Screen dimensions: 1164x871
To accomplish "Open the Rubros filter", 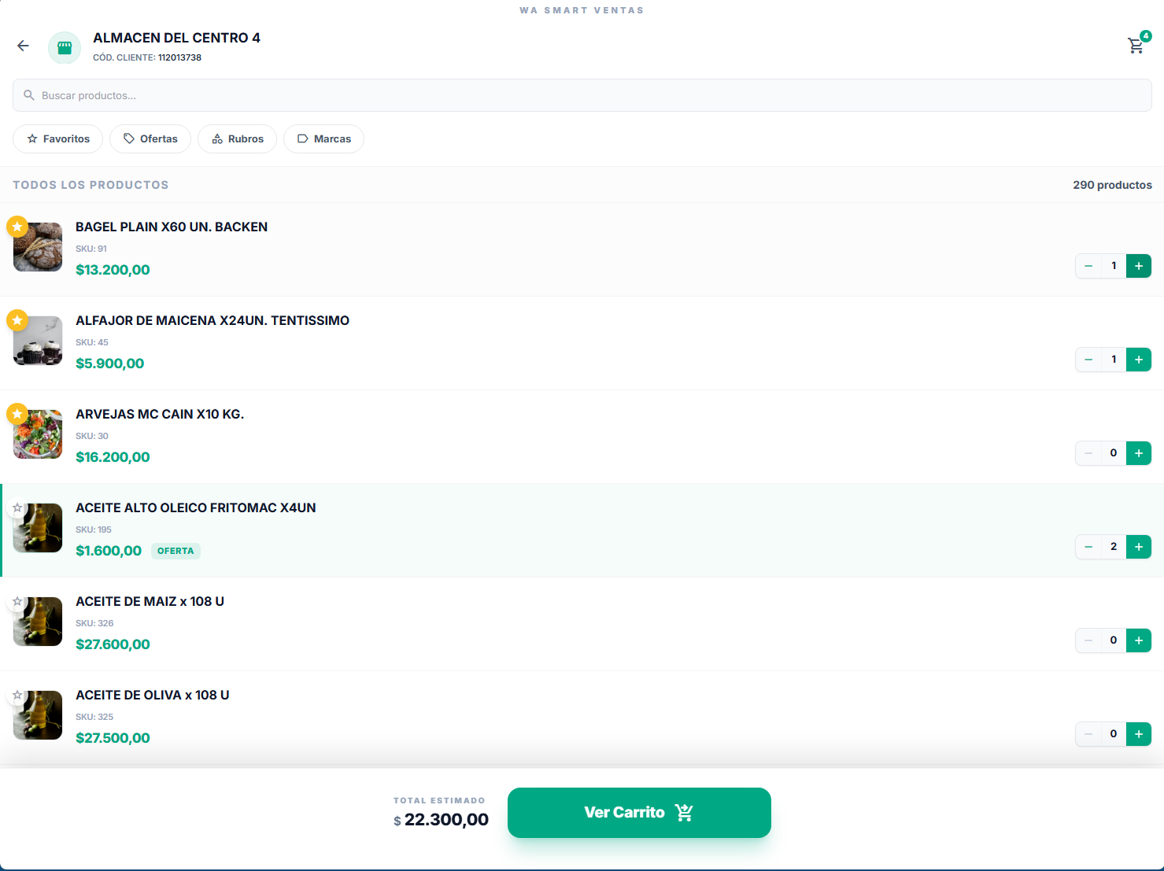I will 237,138.
